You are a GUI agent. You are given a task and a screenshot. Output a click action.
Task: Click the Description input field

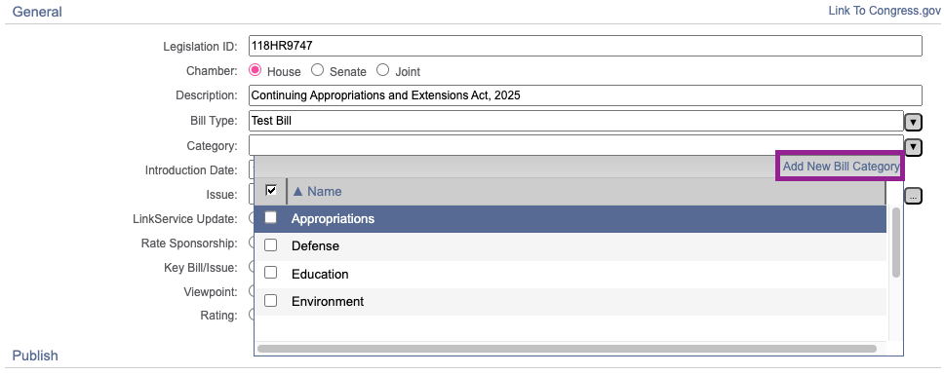click(585, 94)
